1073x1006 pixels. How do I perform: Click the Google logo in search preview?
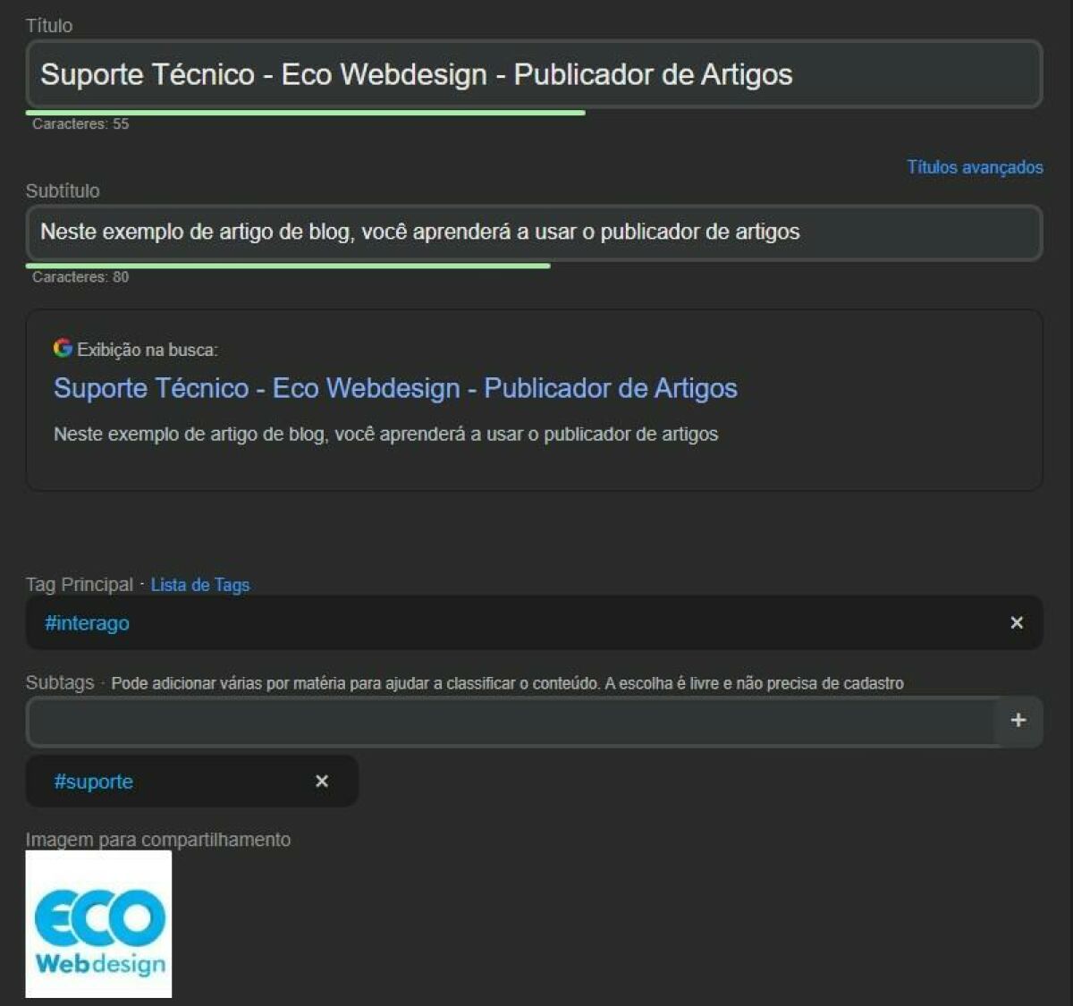[x=63, y=348]
